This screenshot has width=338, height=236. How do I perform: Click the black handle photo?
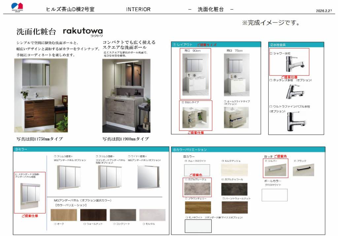304,170
